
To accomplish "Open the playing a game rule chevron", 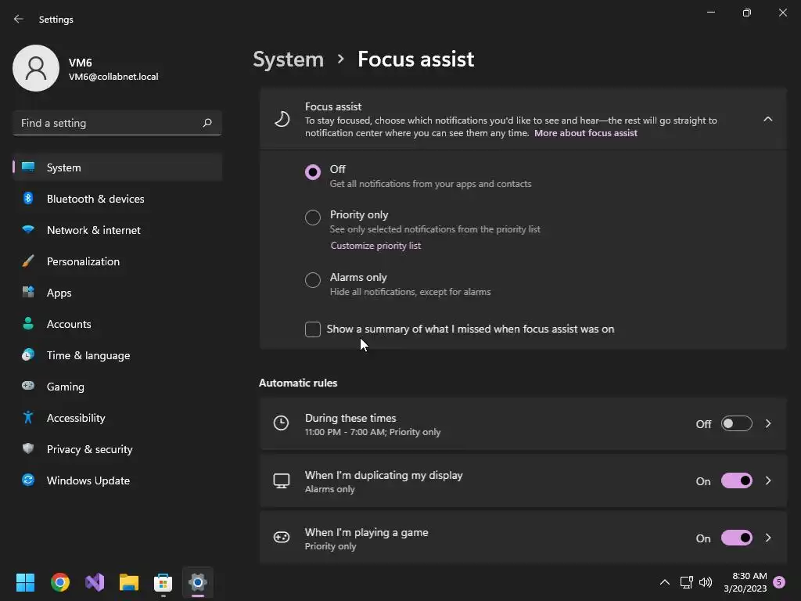I will (x=768, y=538).
